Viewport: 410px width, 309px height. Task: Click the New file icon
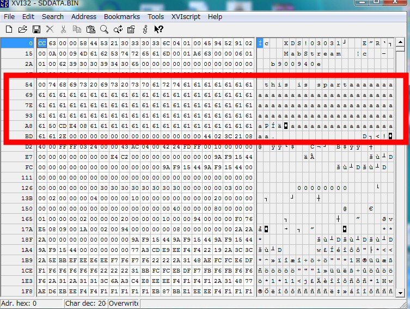9,29
